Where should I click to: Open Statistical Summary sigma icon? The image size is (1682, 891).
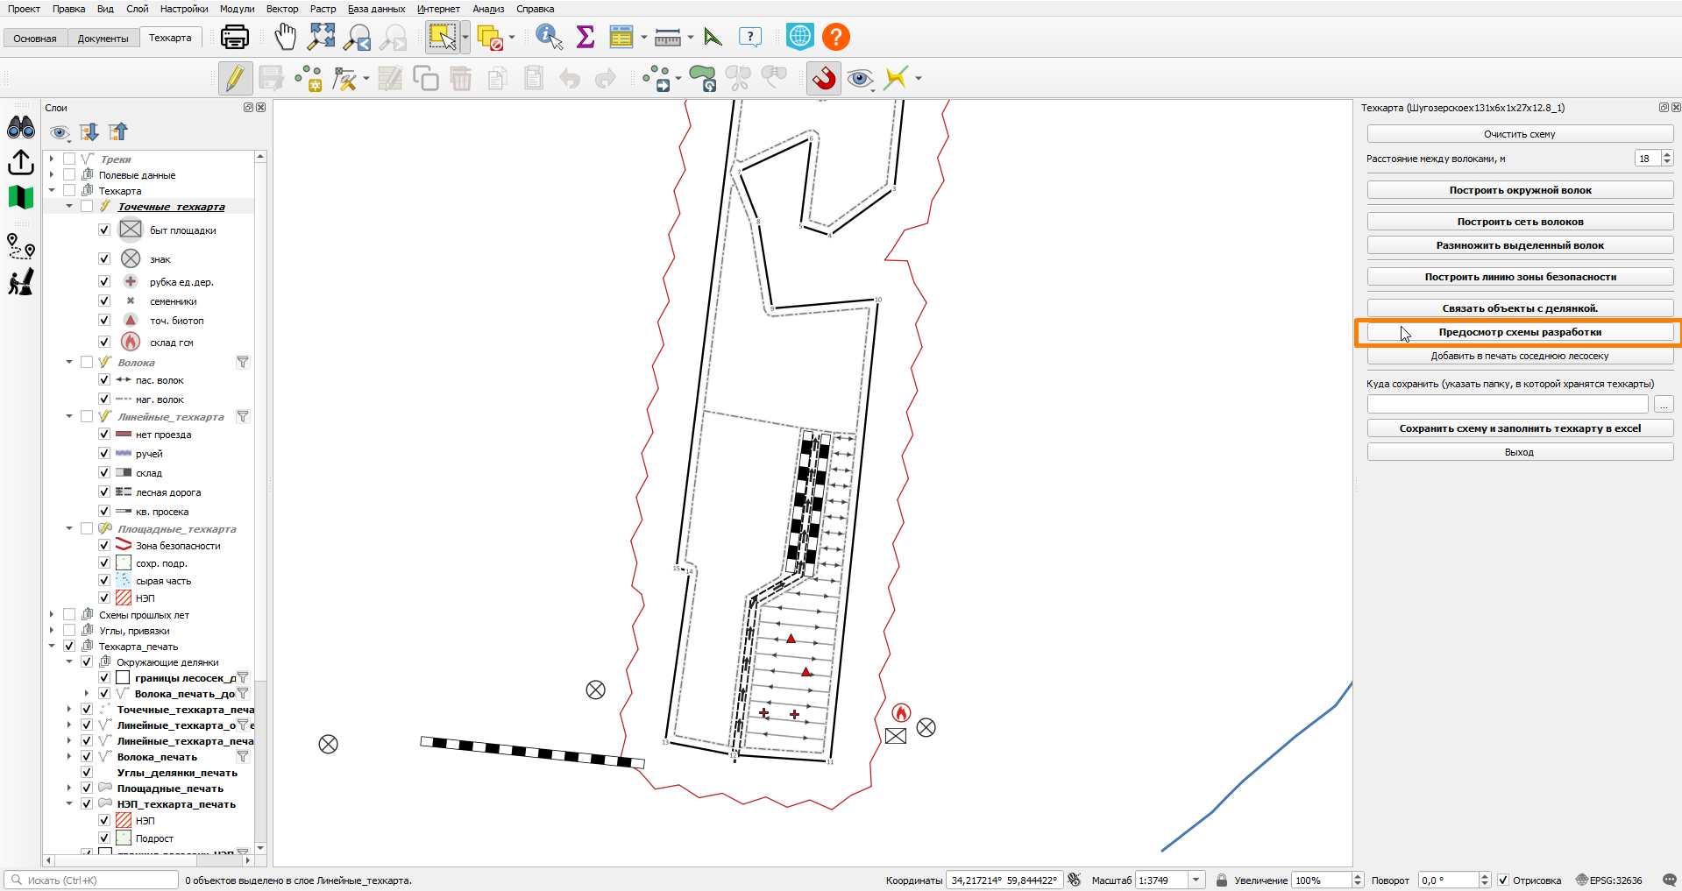pos(585,37)
